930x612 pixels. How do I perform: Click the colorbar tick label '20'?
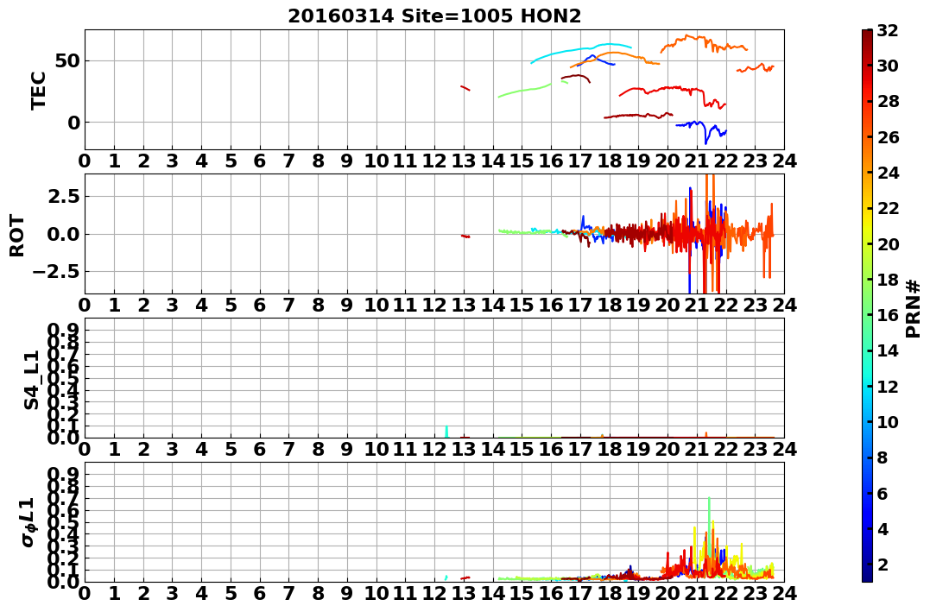tap(888, 243)
